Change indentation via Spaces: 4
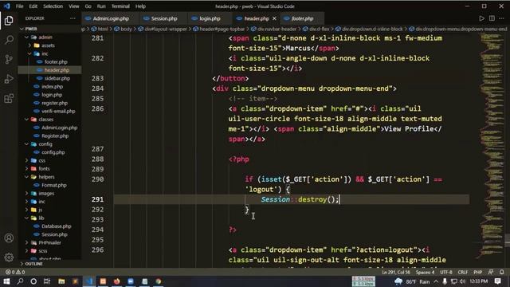Screen dimensions: 510x287 pos(425,272)
